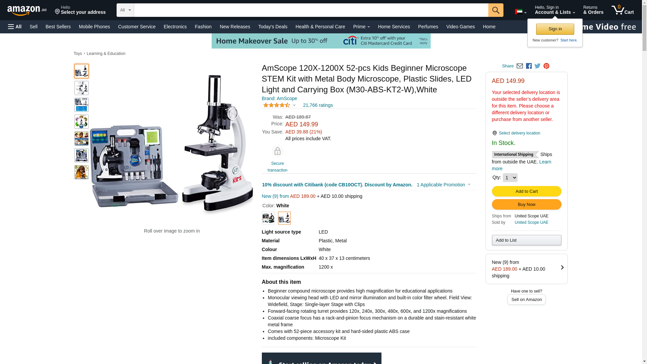Share product on Pinterest icon

(546, 66)
